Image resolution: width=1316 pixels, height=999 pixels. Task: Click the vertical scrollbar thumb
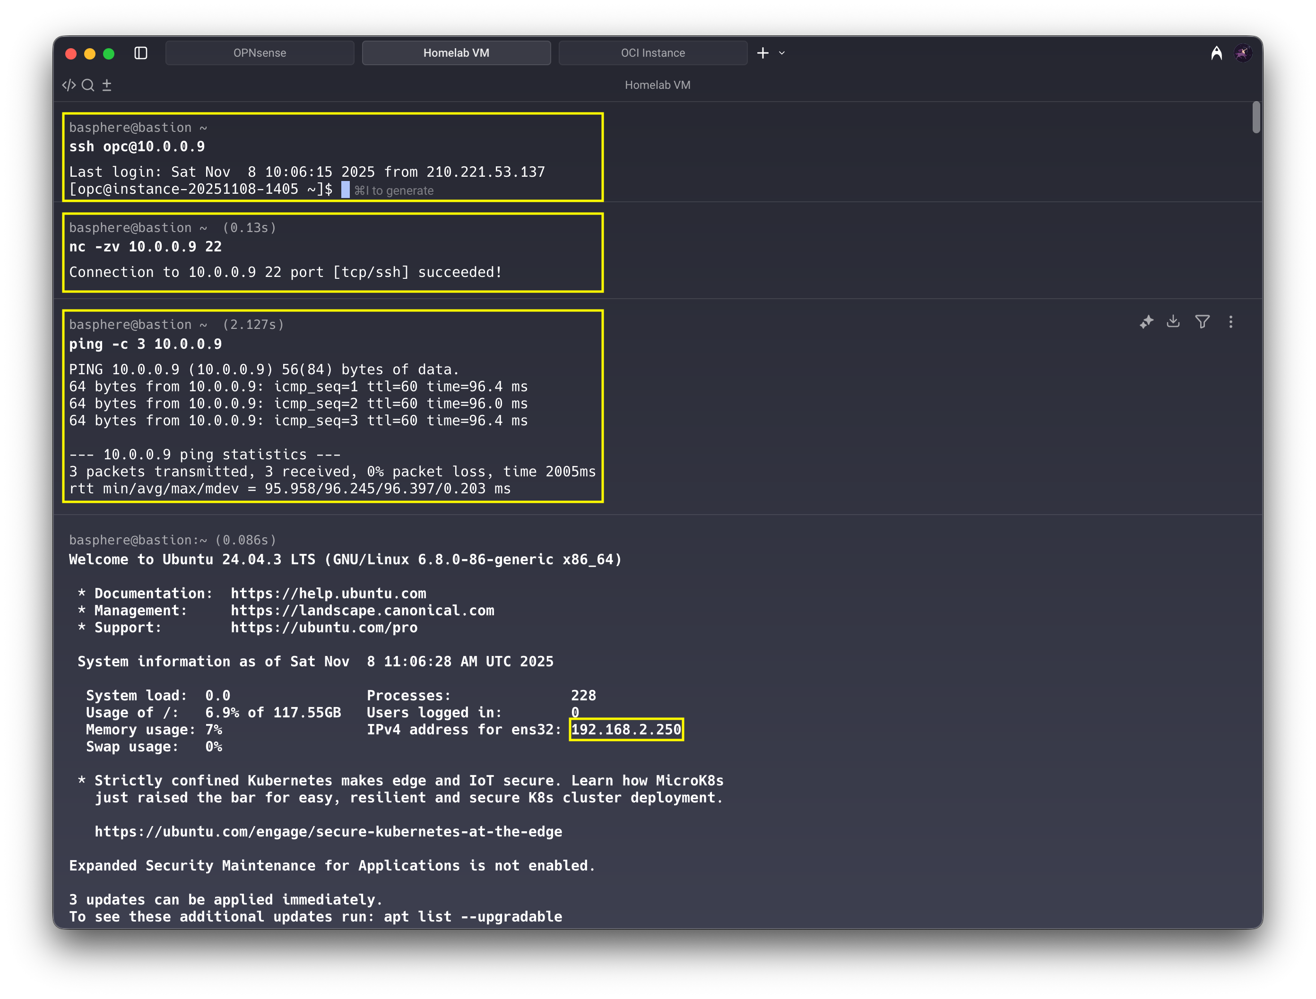tap(1256, 117)
